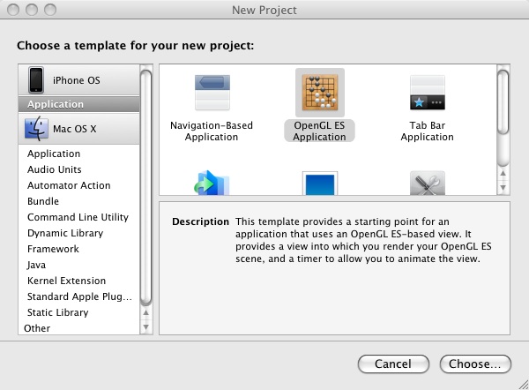Click the category list scroll down arrow
Screen dimensions: 529x390
tap(146, 326)
